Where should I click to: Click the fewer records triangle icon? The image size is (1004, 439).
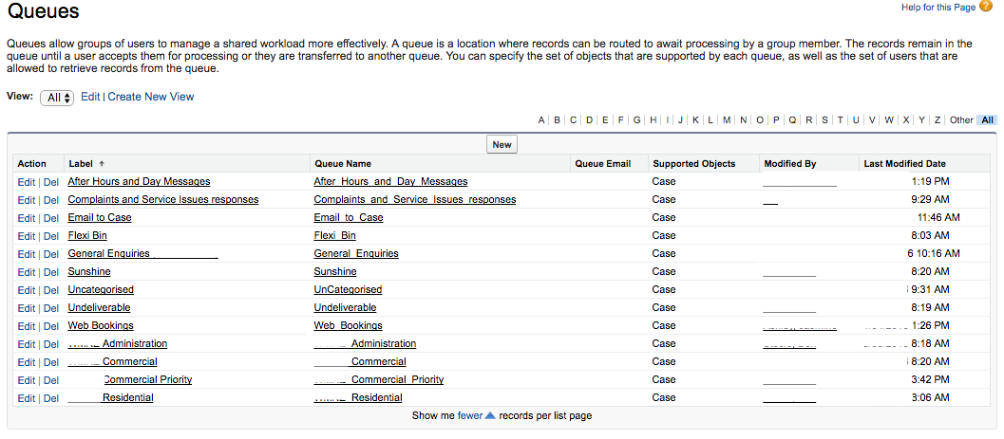click(490, 415)
